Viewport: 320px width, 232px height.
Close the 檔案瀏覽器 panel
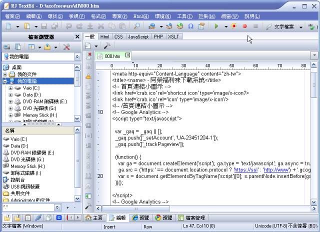(77, 36)
